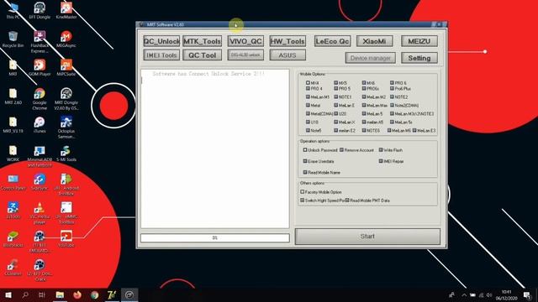
Task: Switch to the MTK_Tools section
Action: (202, 41)
